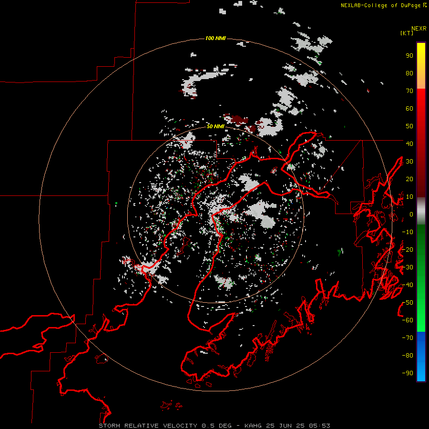
Task: Click the 70 value on the velocity scale
Action: pyautogui.click(x=409, y=91)
